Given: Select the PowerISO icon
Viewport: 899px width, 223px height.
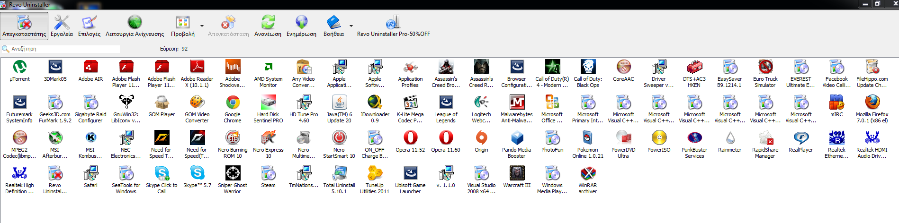Looking at the screenshot, I should click(x=659, y=138).
